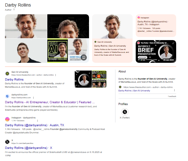
Task: Click Gen AI University favicon in About panel
Action: tap(120, 87)
